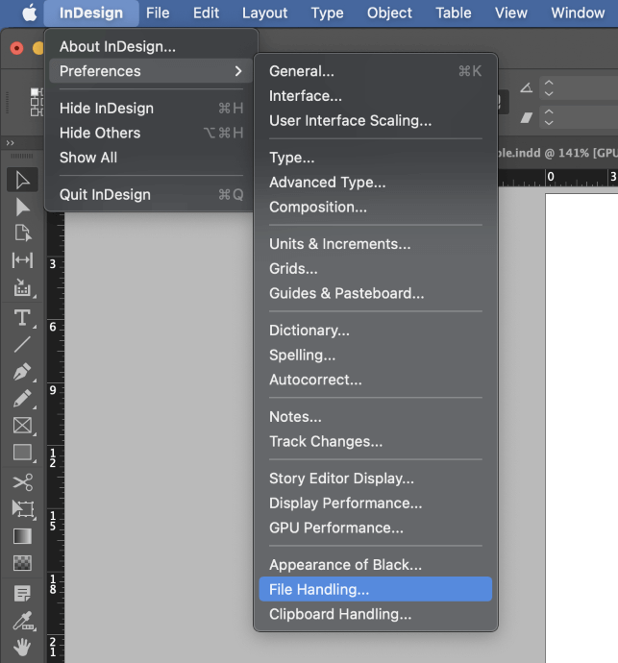Open File Handling... preferences
The width and height of the screenshot is (618, 663).
click(376, 589)
